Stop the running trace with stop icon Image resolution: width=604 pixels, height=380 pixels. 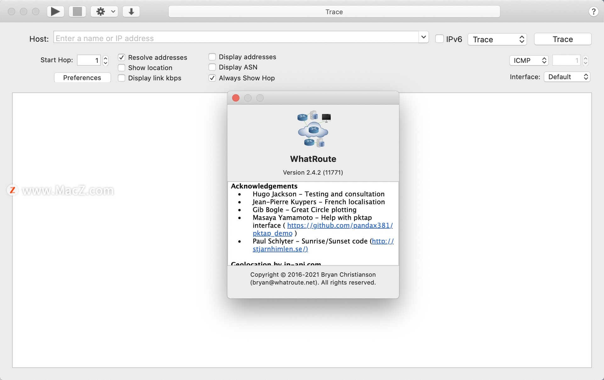coord(77,12)
